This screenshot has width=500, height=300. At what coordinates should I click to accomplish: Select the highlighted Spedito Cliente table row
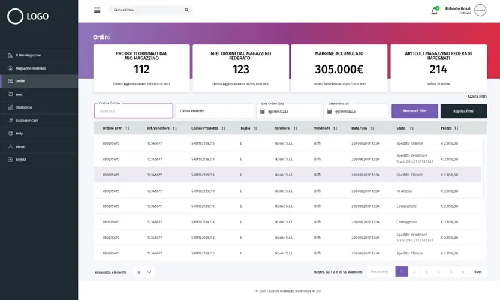click(288, 175)
